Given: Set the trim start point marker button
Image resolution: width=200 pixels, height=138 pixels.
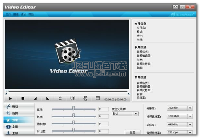Looking at the screenshot, I should click(35, 98).
